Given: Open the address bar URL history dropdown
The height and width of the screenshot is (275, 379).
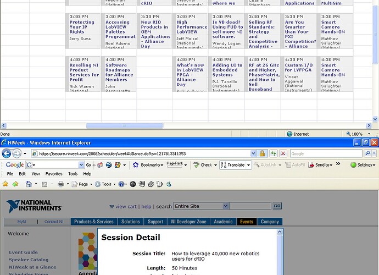Looking at the screenshot, I should [x=253, y=153].
